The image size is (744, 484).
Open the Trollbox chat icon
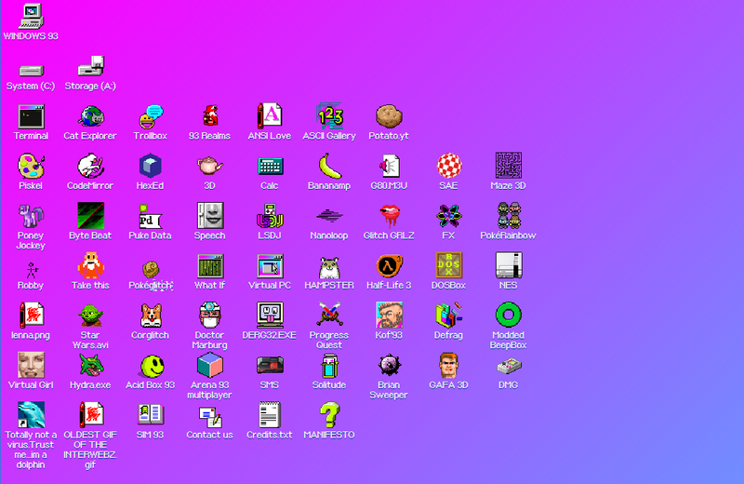tap(150, 117)
